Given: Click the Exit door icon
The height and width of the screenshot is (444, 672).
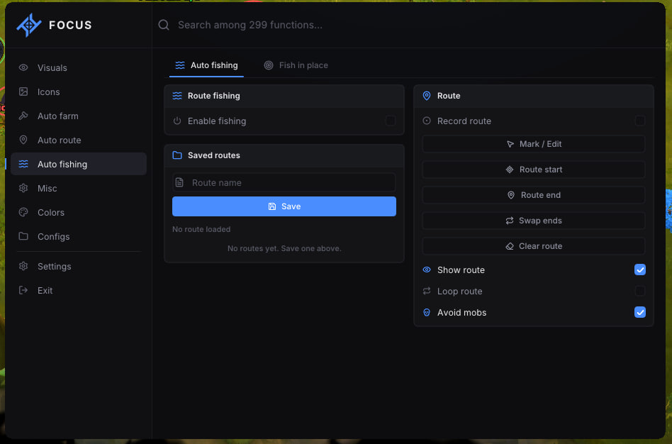Looking at the screenshot, I should (x=23, y=290).
